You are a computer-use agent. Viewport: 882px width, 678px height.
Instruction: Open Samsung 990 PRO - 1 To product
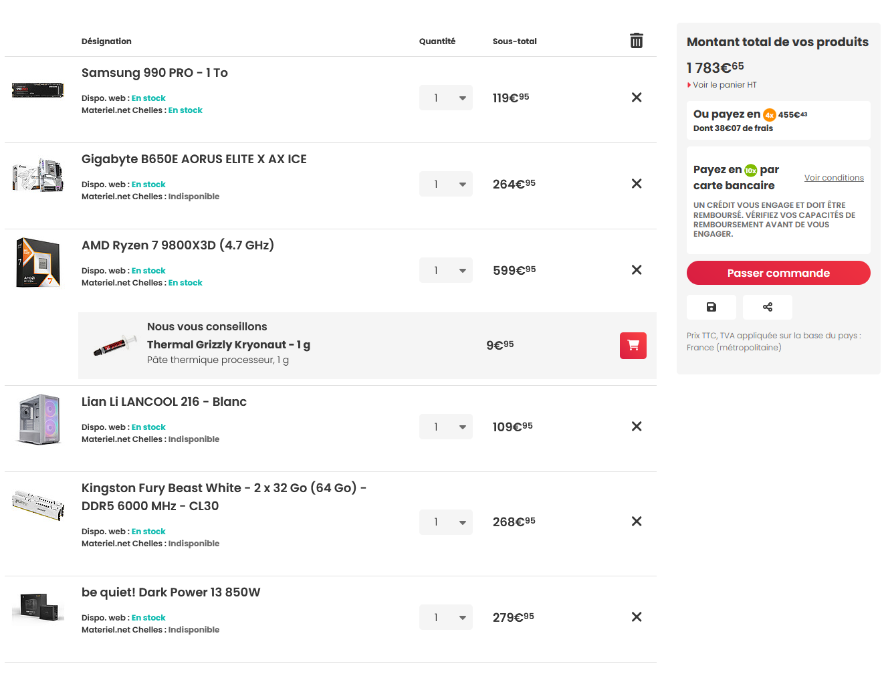tap(154, 73)
